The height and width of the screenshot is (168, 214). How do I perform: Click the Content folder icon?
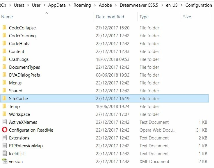4,51
